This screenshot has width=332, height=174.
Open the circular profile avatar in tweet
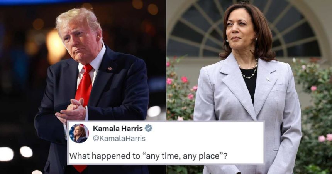pos(79,133)
